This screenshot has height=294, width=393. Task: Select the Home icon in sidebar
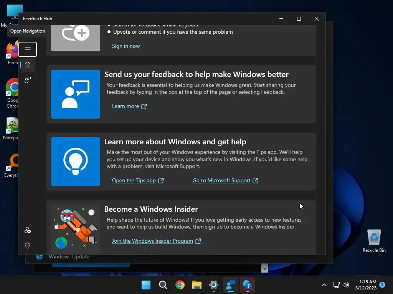28,65
